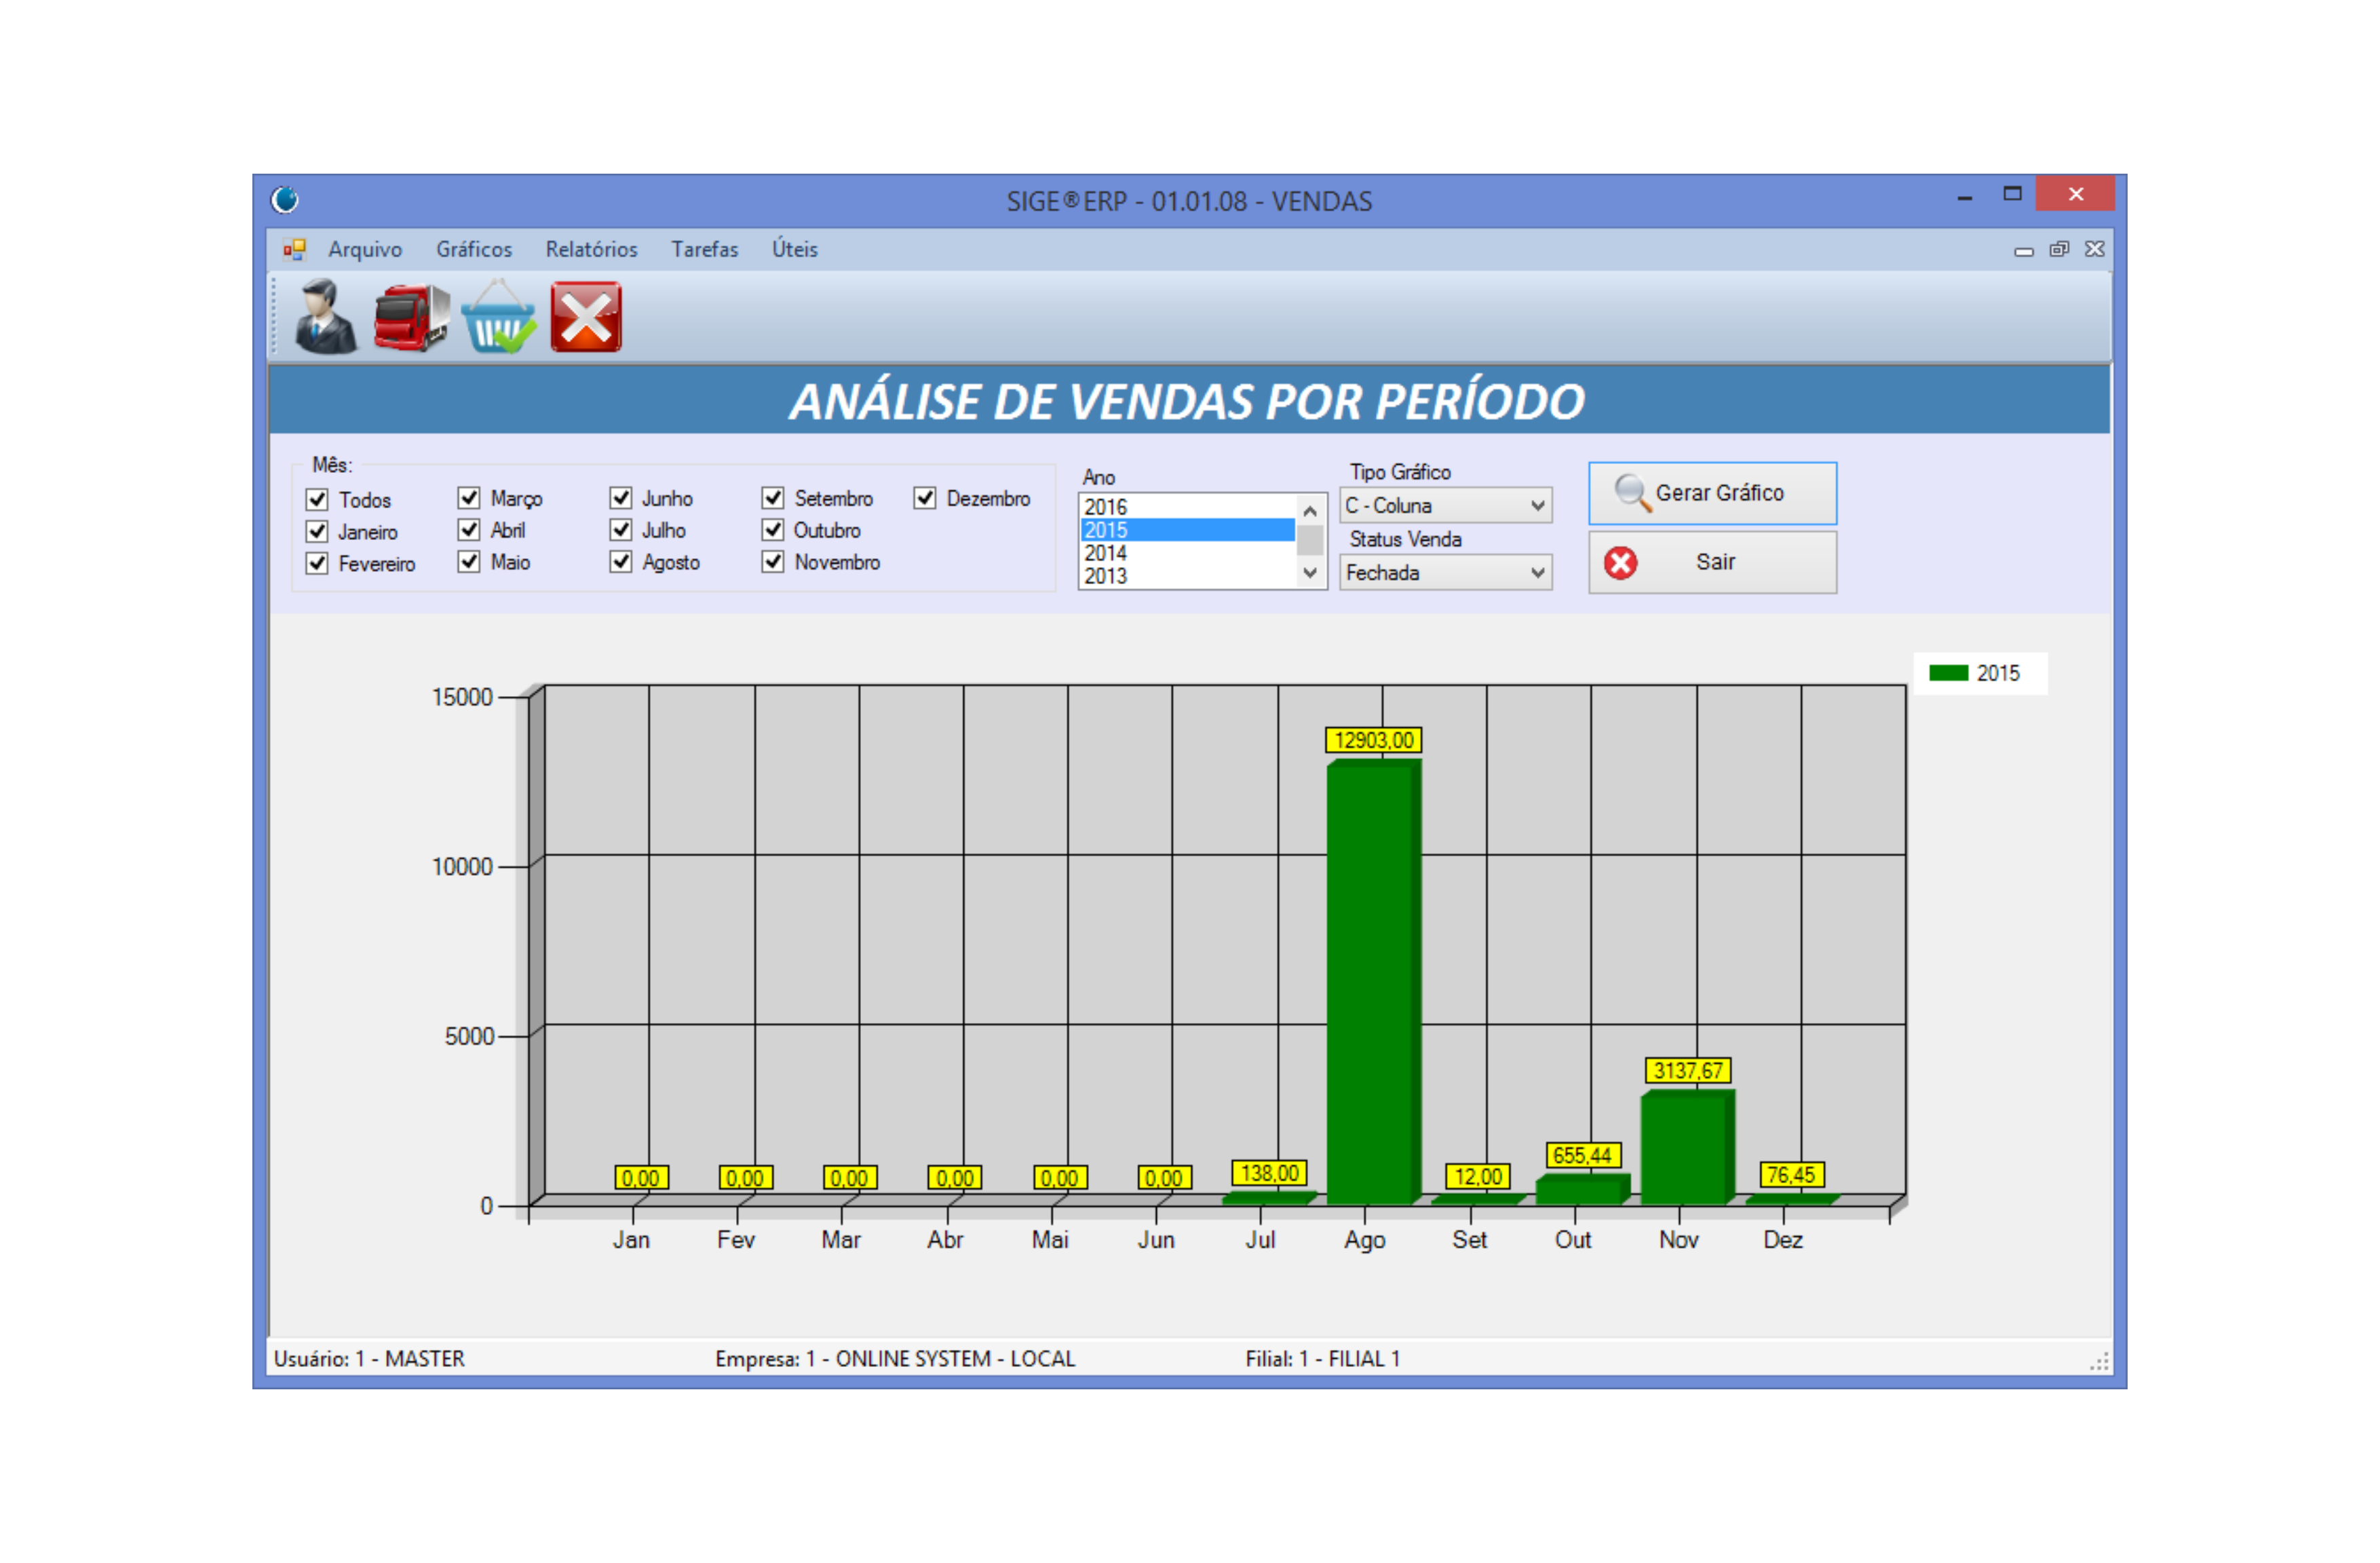Close the inner MDI child window

(x=2095, y=249)
